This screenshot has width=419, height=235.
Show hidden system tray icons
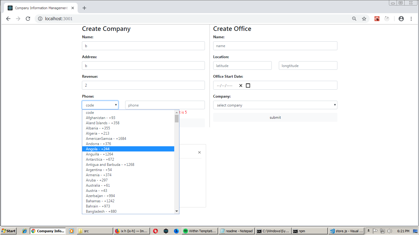click(x=369, y=231)
